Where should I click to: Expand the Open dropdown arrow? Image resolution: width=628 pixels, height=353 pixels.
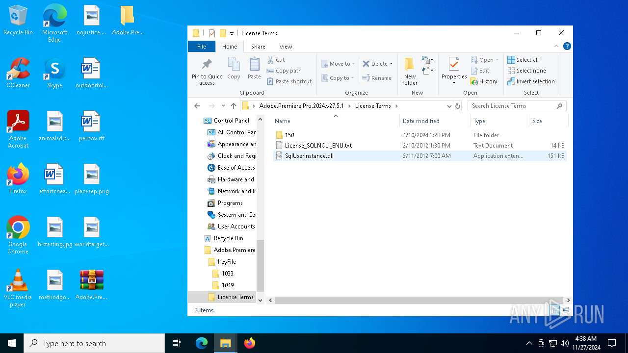pyautogui.click(x=497, y=60)
